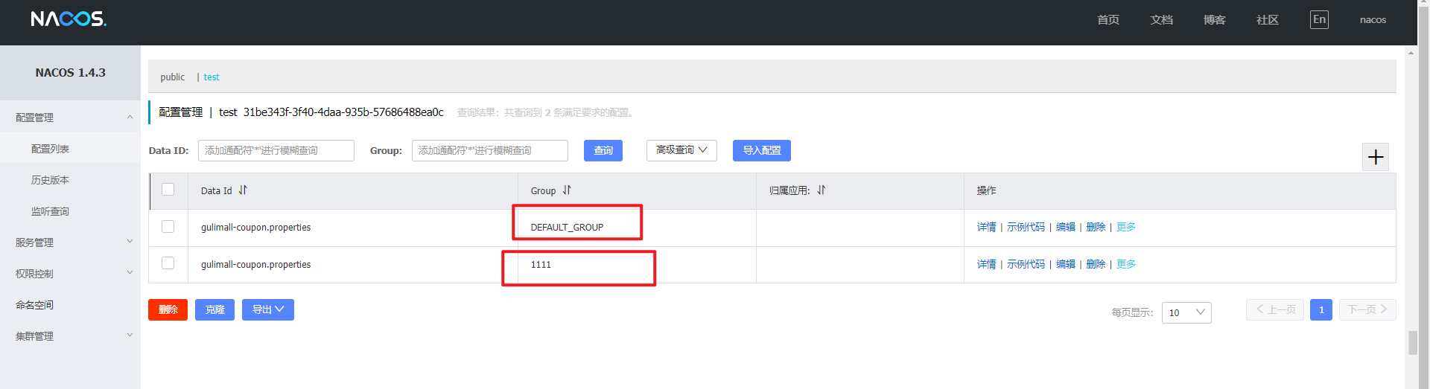This screenshot has width=1430, height=389.
Task: Sort by Group column icon
Action: [567, 190]
